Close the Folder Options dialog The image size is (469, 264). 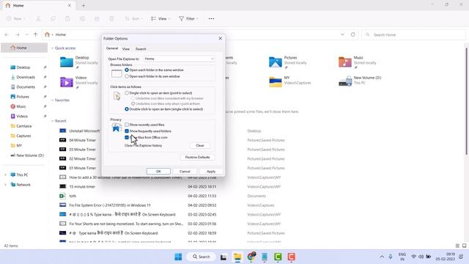click(x=221, y=39)
